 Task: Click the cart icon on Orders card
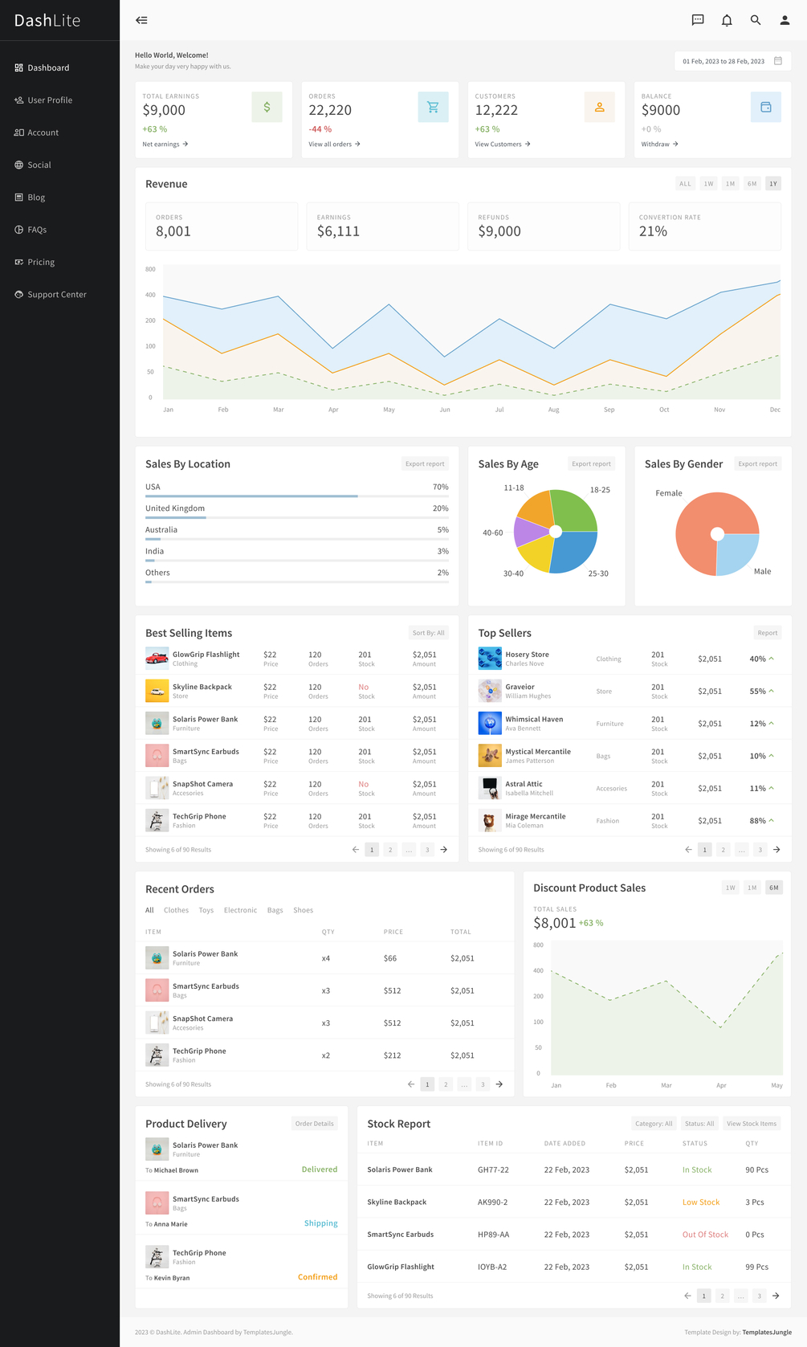coord(433,107)
